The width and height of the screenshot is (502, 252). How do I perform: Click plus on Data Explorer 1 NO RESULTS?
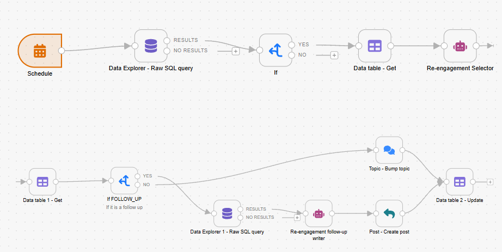[x=297, y=217]
